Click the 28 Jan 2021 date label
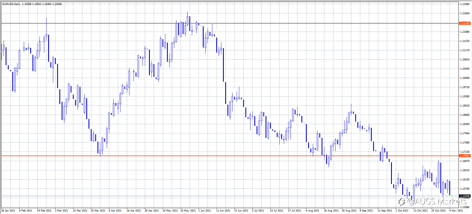Image resolution: width=472 pixels, height=214 pixels. click(8, 210)
